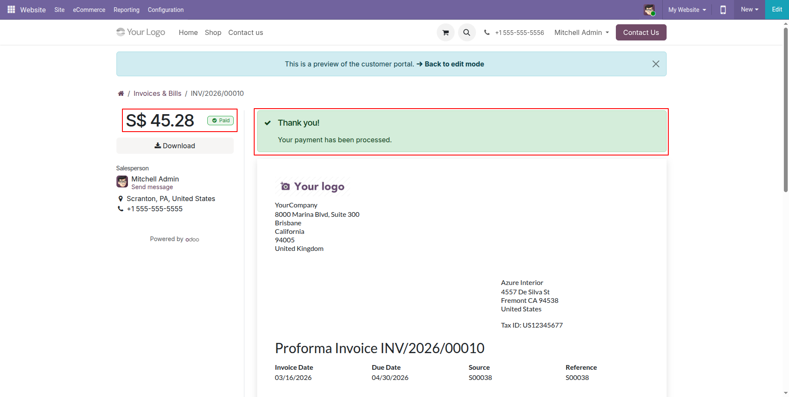789x397 pixels.
Task: Expand the My Website dropdown
Action: (x=687, y=10)
